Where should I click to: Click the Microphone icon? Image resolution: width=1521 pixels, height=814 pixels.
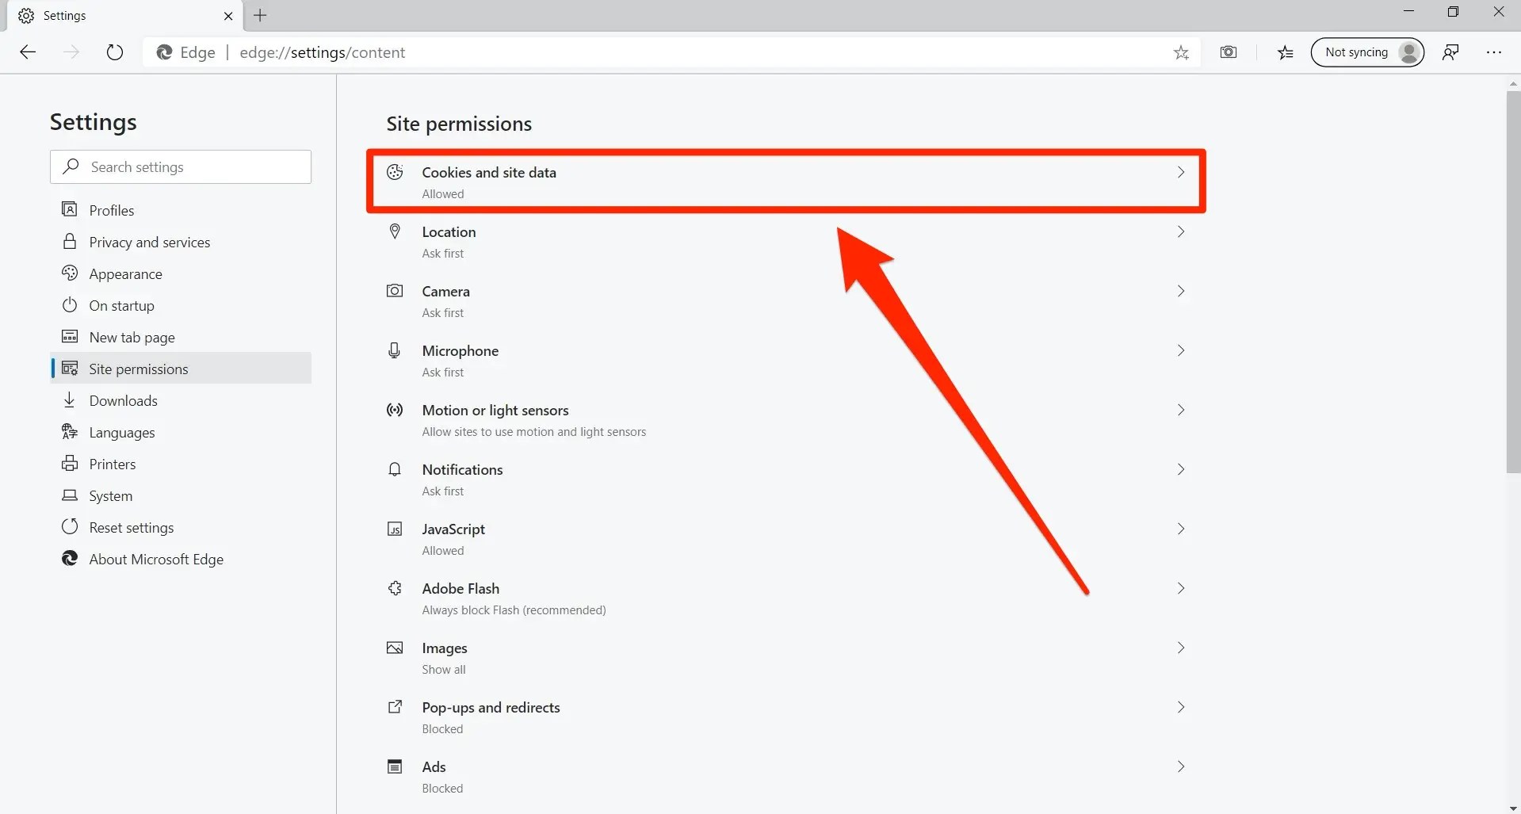(x=394, y=350)
